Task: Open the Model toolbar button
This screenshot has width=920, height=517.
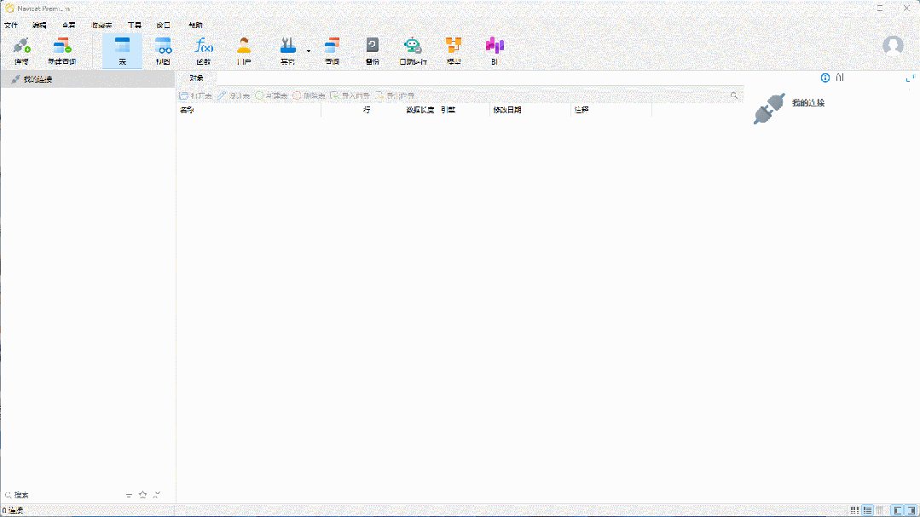Action: coord(454,50)
